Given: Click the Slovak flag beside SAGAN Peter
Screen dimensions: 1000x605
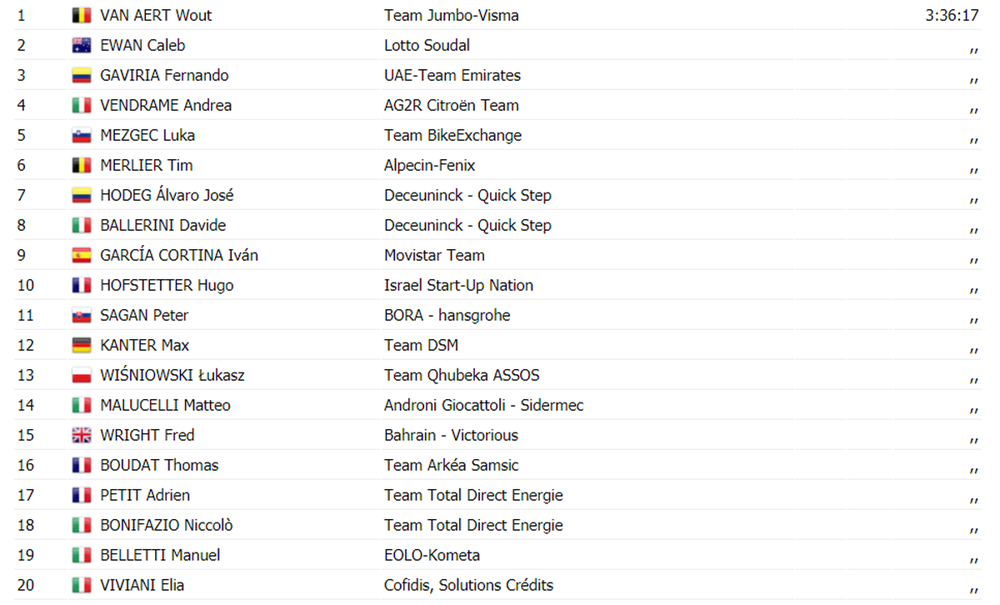Looking at the screenshot, I should click(x=81, y=315).
